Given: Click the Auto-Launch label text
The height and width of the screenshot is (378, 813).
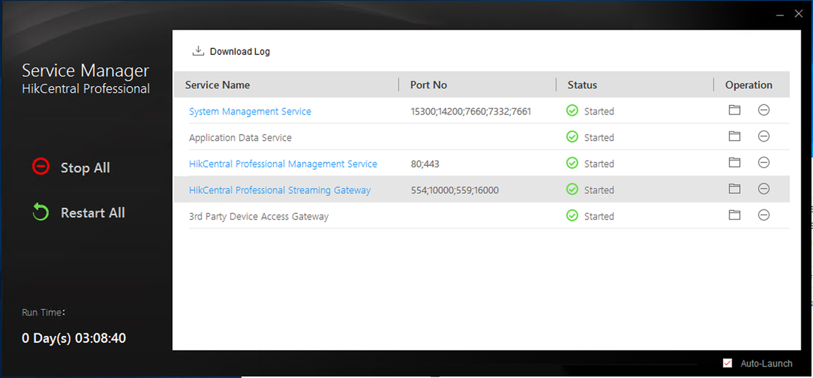Looking at the screenshot, I should click(766, 364).
